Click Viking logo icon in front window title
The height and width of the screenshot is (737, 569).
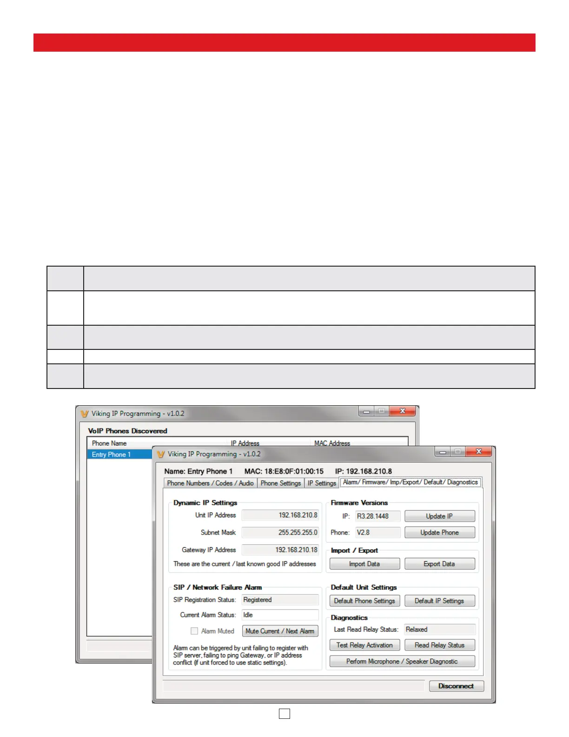pyautogui.click(x=161, y=454)
